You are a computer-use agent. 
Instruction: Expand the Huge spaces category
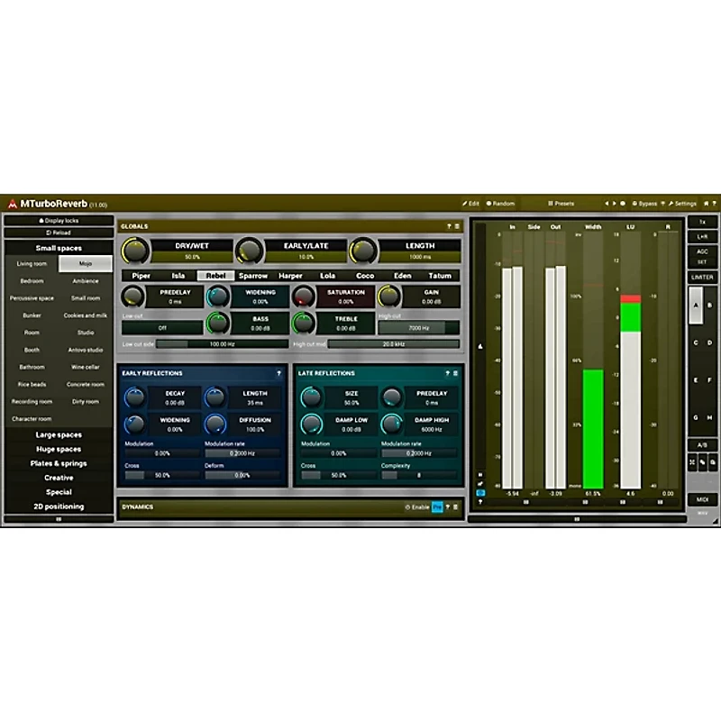point(59,449)
